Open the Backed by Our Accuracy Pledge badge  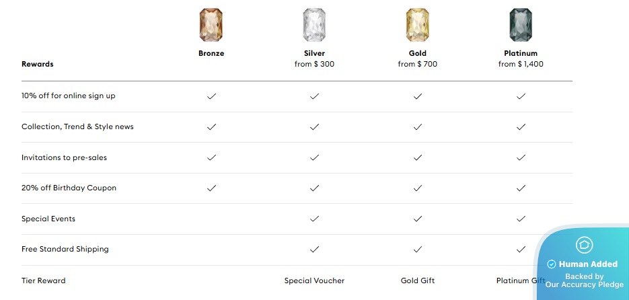pos(584,280)
